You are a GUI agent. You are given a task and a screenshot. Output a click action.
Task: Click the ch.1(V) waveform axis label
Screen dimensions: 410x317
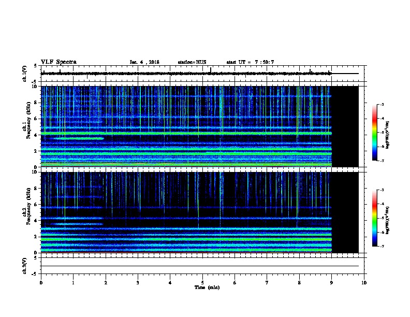pyautogui.click(x=24, y=74)
